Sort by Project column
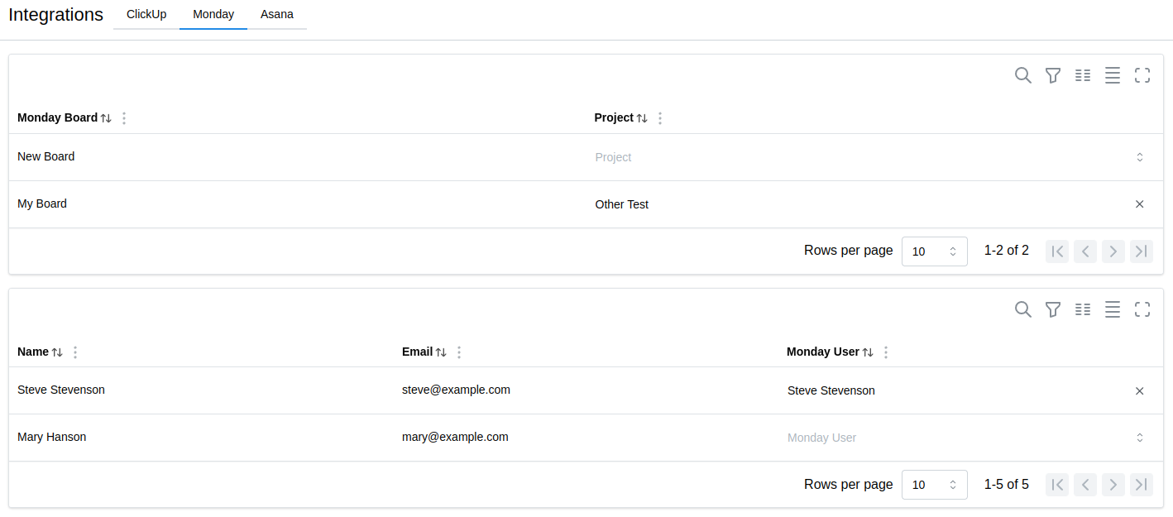 pos(641,118)
